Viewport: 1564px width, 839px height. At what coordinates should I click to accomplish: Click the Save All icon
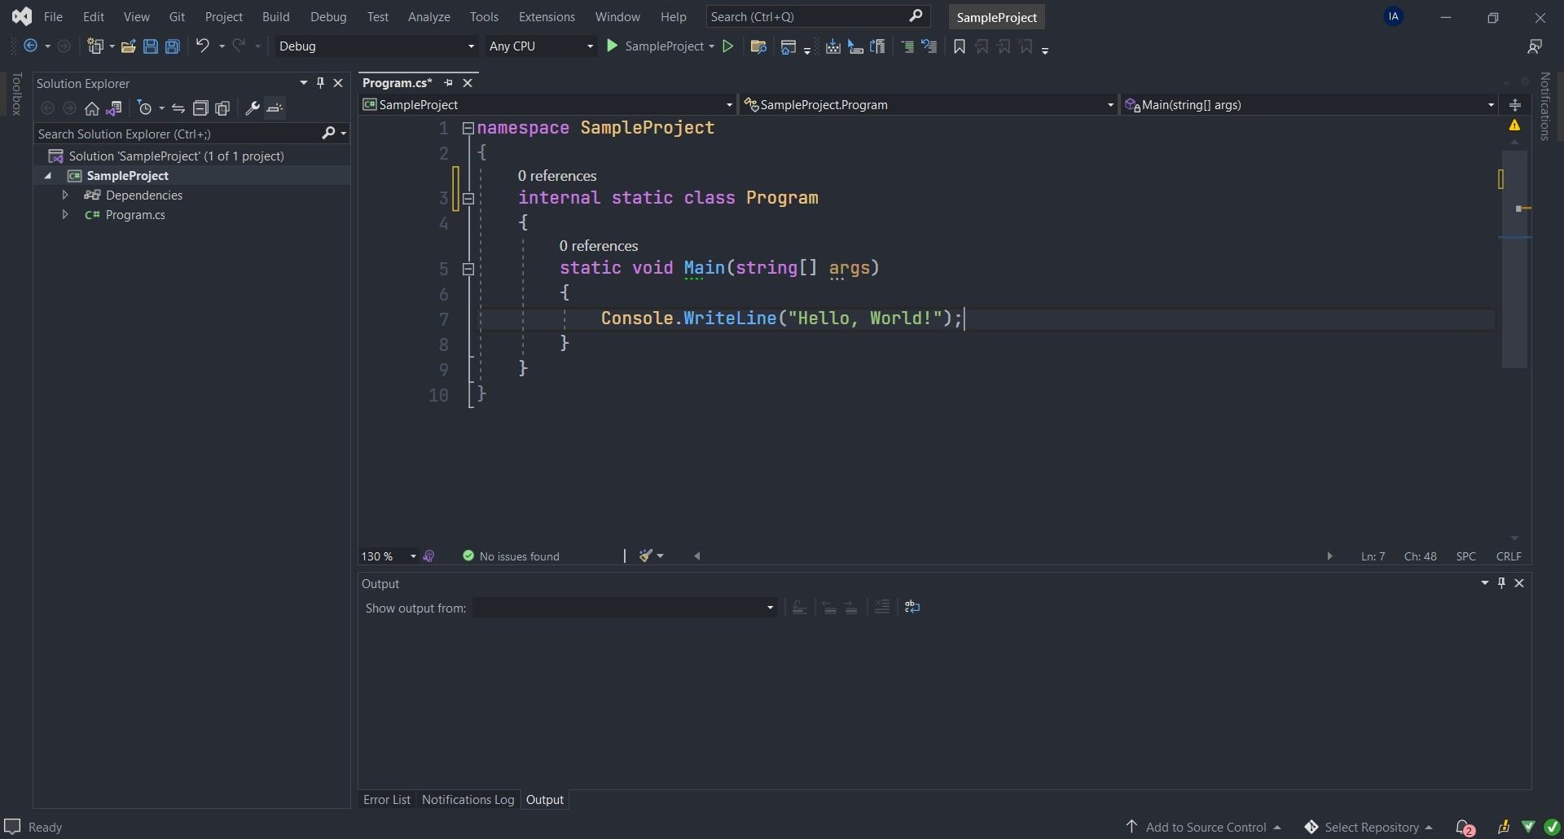(x=173, y=46)
